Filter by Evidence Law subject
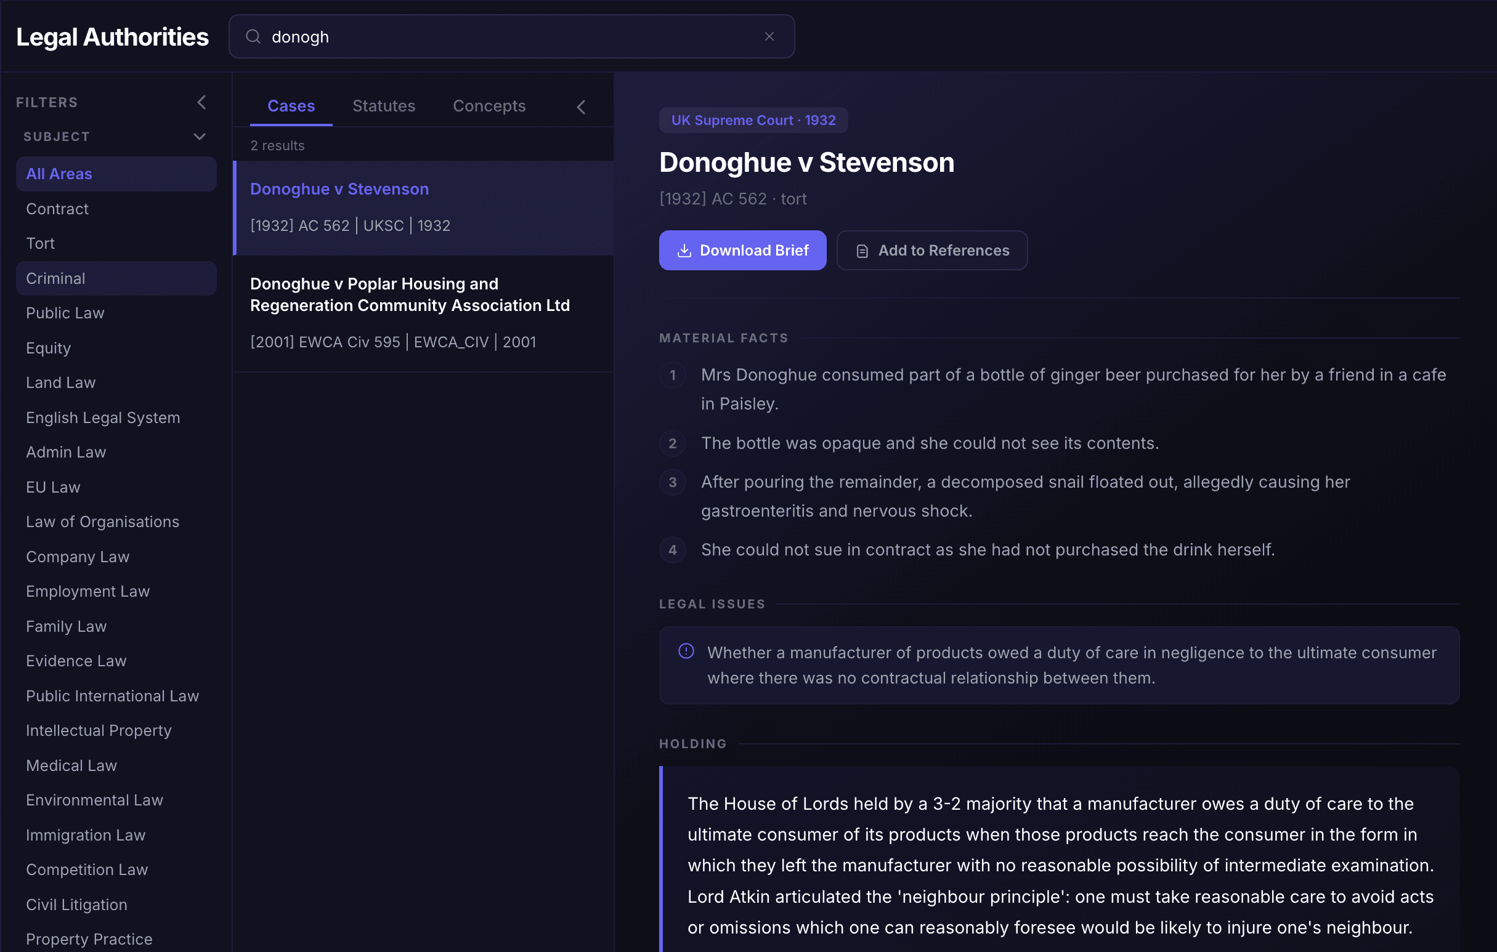Viewport: 1497px width, 952px height. pos(116,661)
